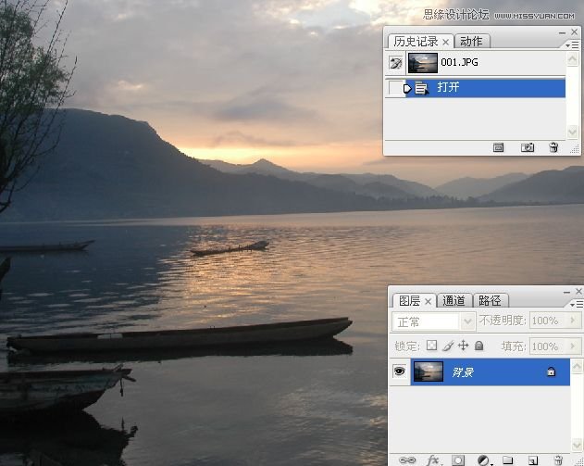The image size is (584, 466).
Task: Toggle lock image pixels brush icon
Action: pyautogui.click(x=448, y=346)
